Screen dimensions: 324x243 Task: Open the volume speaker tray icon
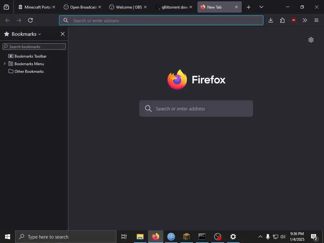283,237
